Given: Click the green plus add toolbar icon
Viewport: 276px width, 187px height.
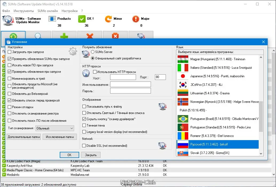Looking at the screenshot, I should click(x=64, y=36).
